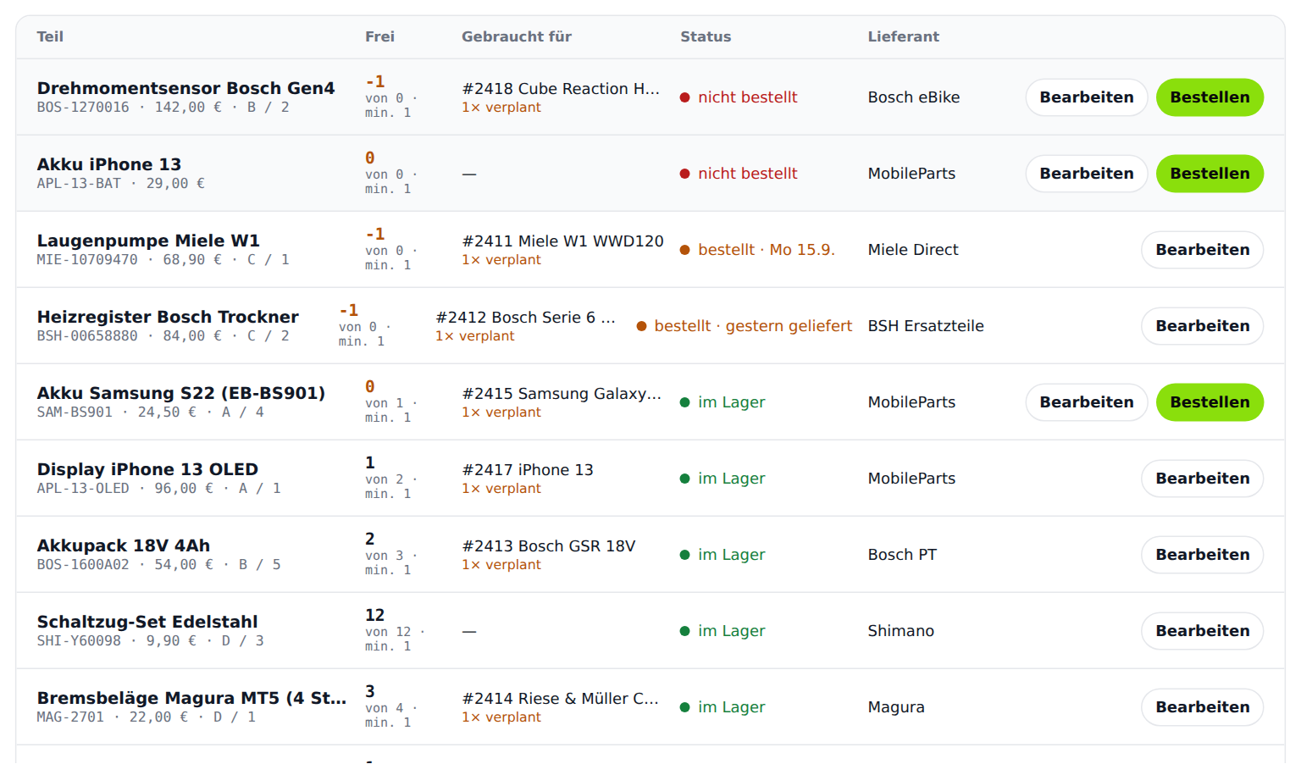Click the Display iPhone 13 OLED name
1301x764 pixels.
pyautogui.click(x=147, y=469)
